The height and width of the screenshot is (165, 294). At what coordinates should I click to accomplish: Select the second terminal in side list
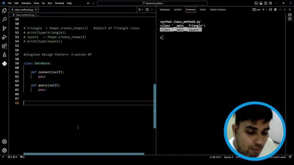coord(290,19)
